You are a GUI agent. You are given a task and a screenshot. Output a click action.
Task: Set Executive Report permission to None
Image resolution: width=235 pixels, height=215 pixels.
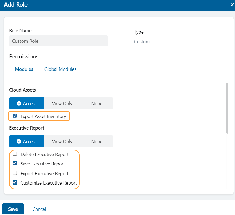click(x=97, y=141)
